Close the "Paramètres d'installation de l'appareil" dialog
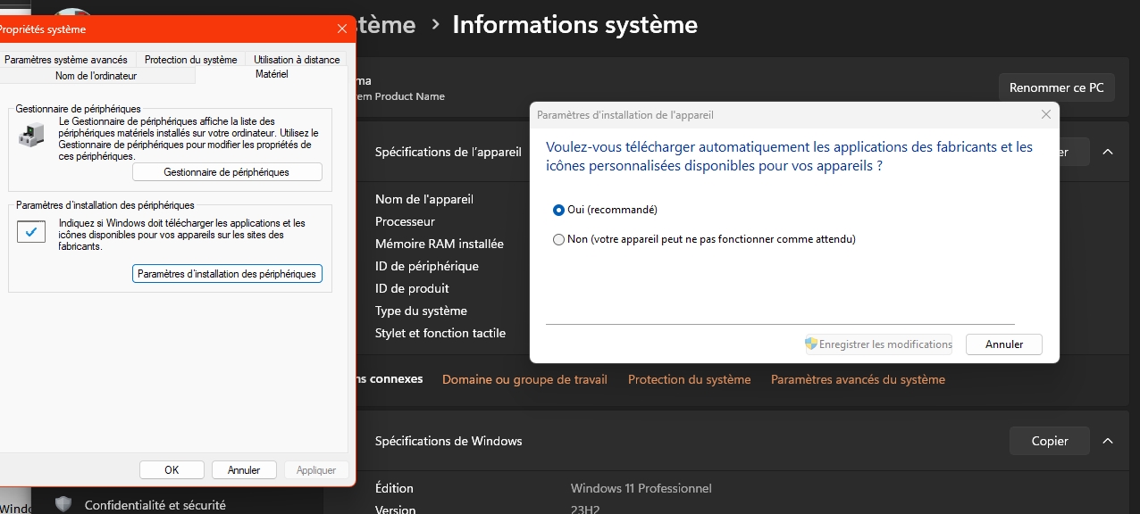Viewport: 1140px width, 514px height. coord(1046,114)
